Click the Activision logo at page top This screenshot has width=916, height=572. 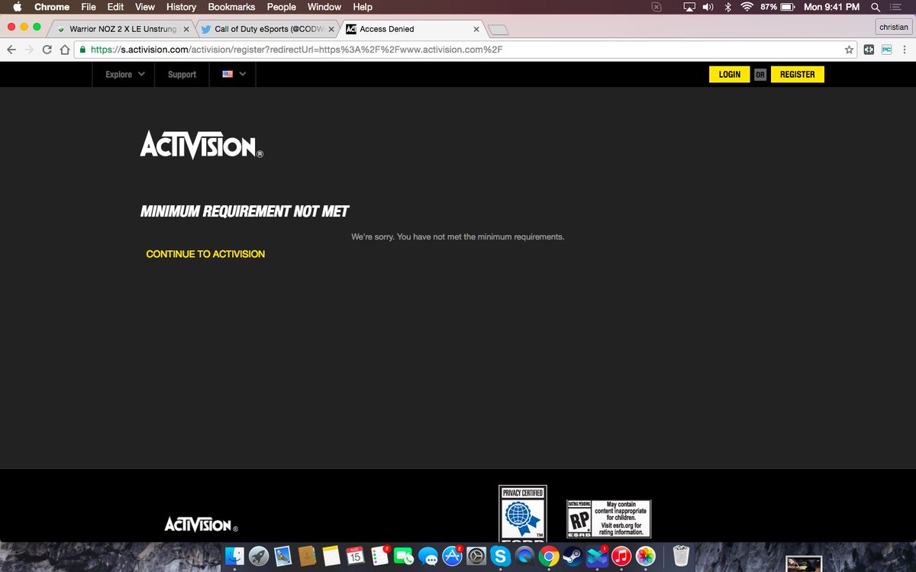click(x=202, y=144)
